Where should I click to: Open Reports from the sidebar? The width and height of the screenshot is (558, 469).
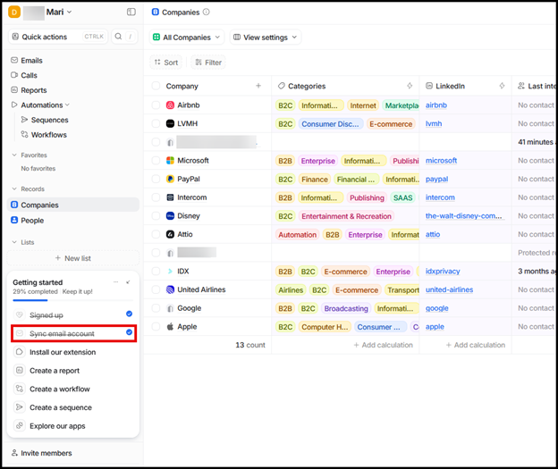(x=33, y=90)
